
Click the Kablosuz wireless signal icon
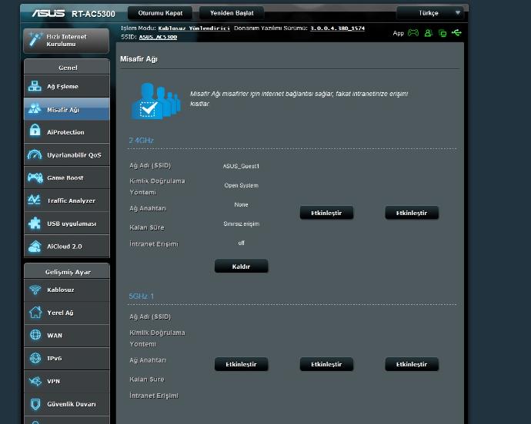point(35,290)
